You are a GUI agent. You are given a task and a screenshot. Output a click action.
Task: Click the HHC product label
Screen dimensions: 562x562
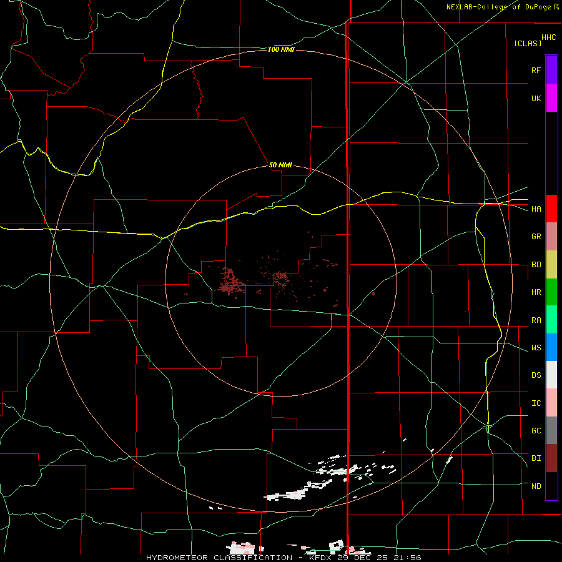549,37
